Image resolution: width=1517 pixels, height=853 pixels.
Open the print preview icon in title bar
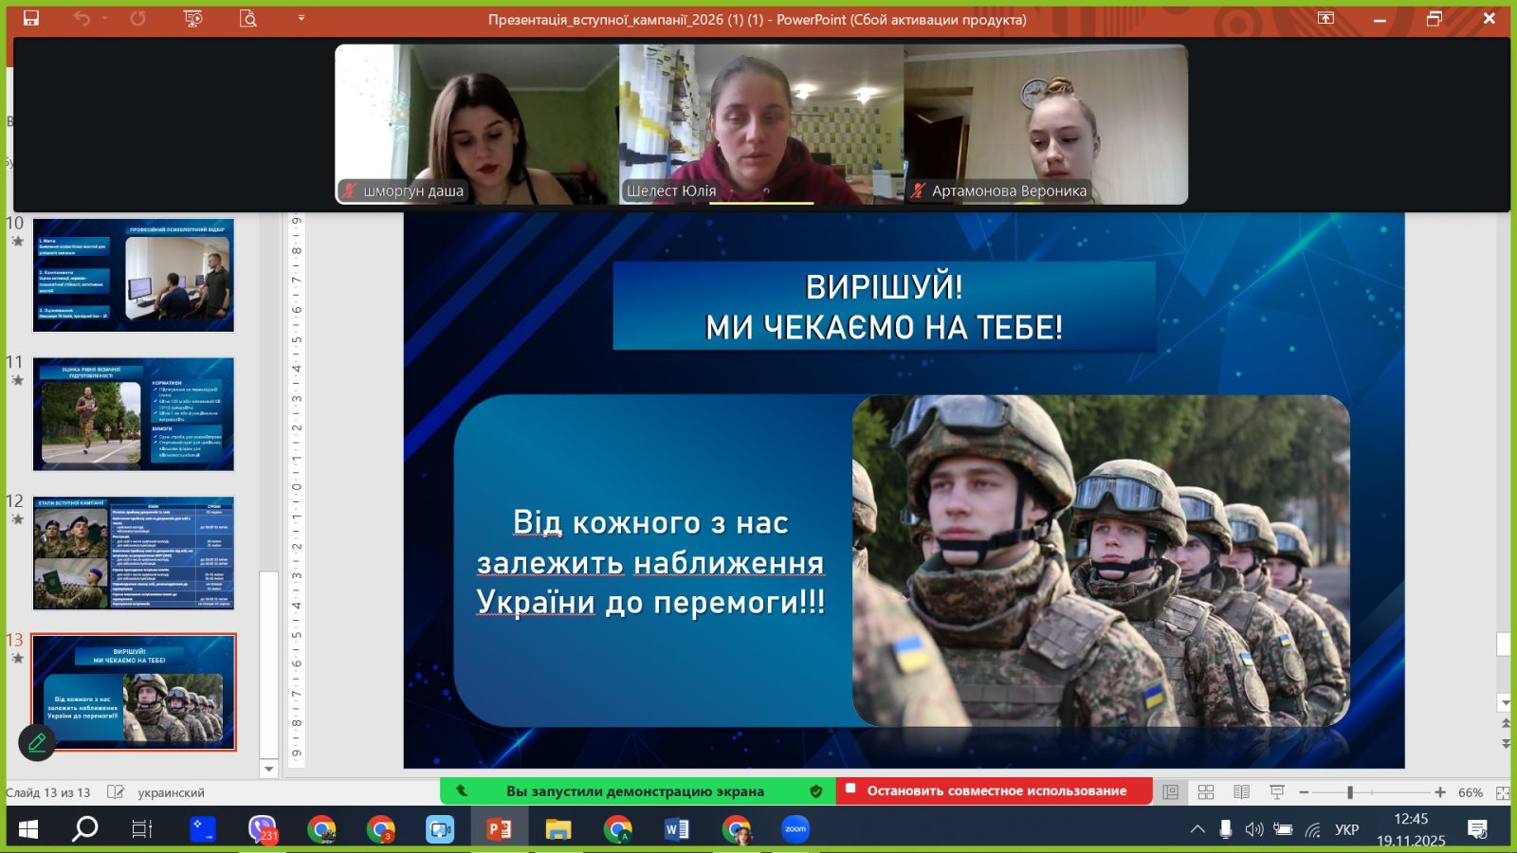(248, 19)
